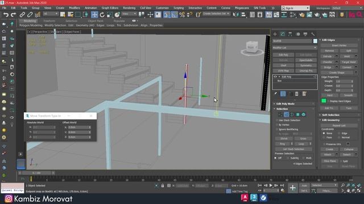The width and height of the screenshot is (364, 204).
Task: Open the Graph Editors menu
Action: click(110, 8)
